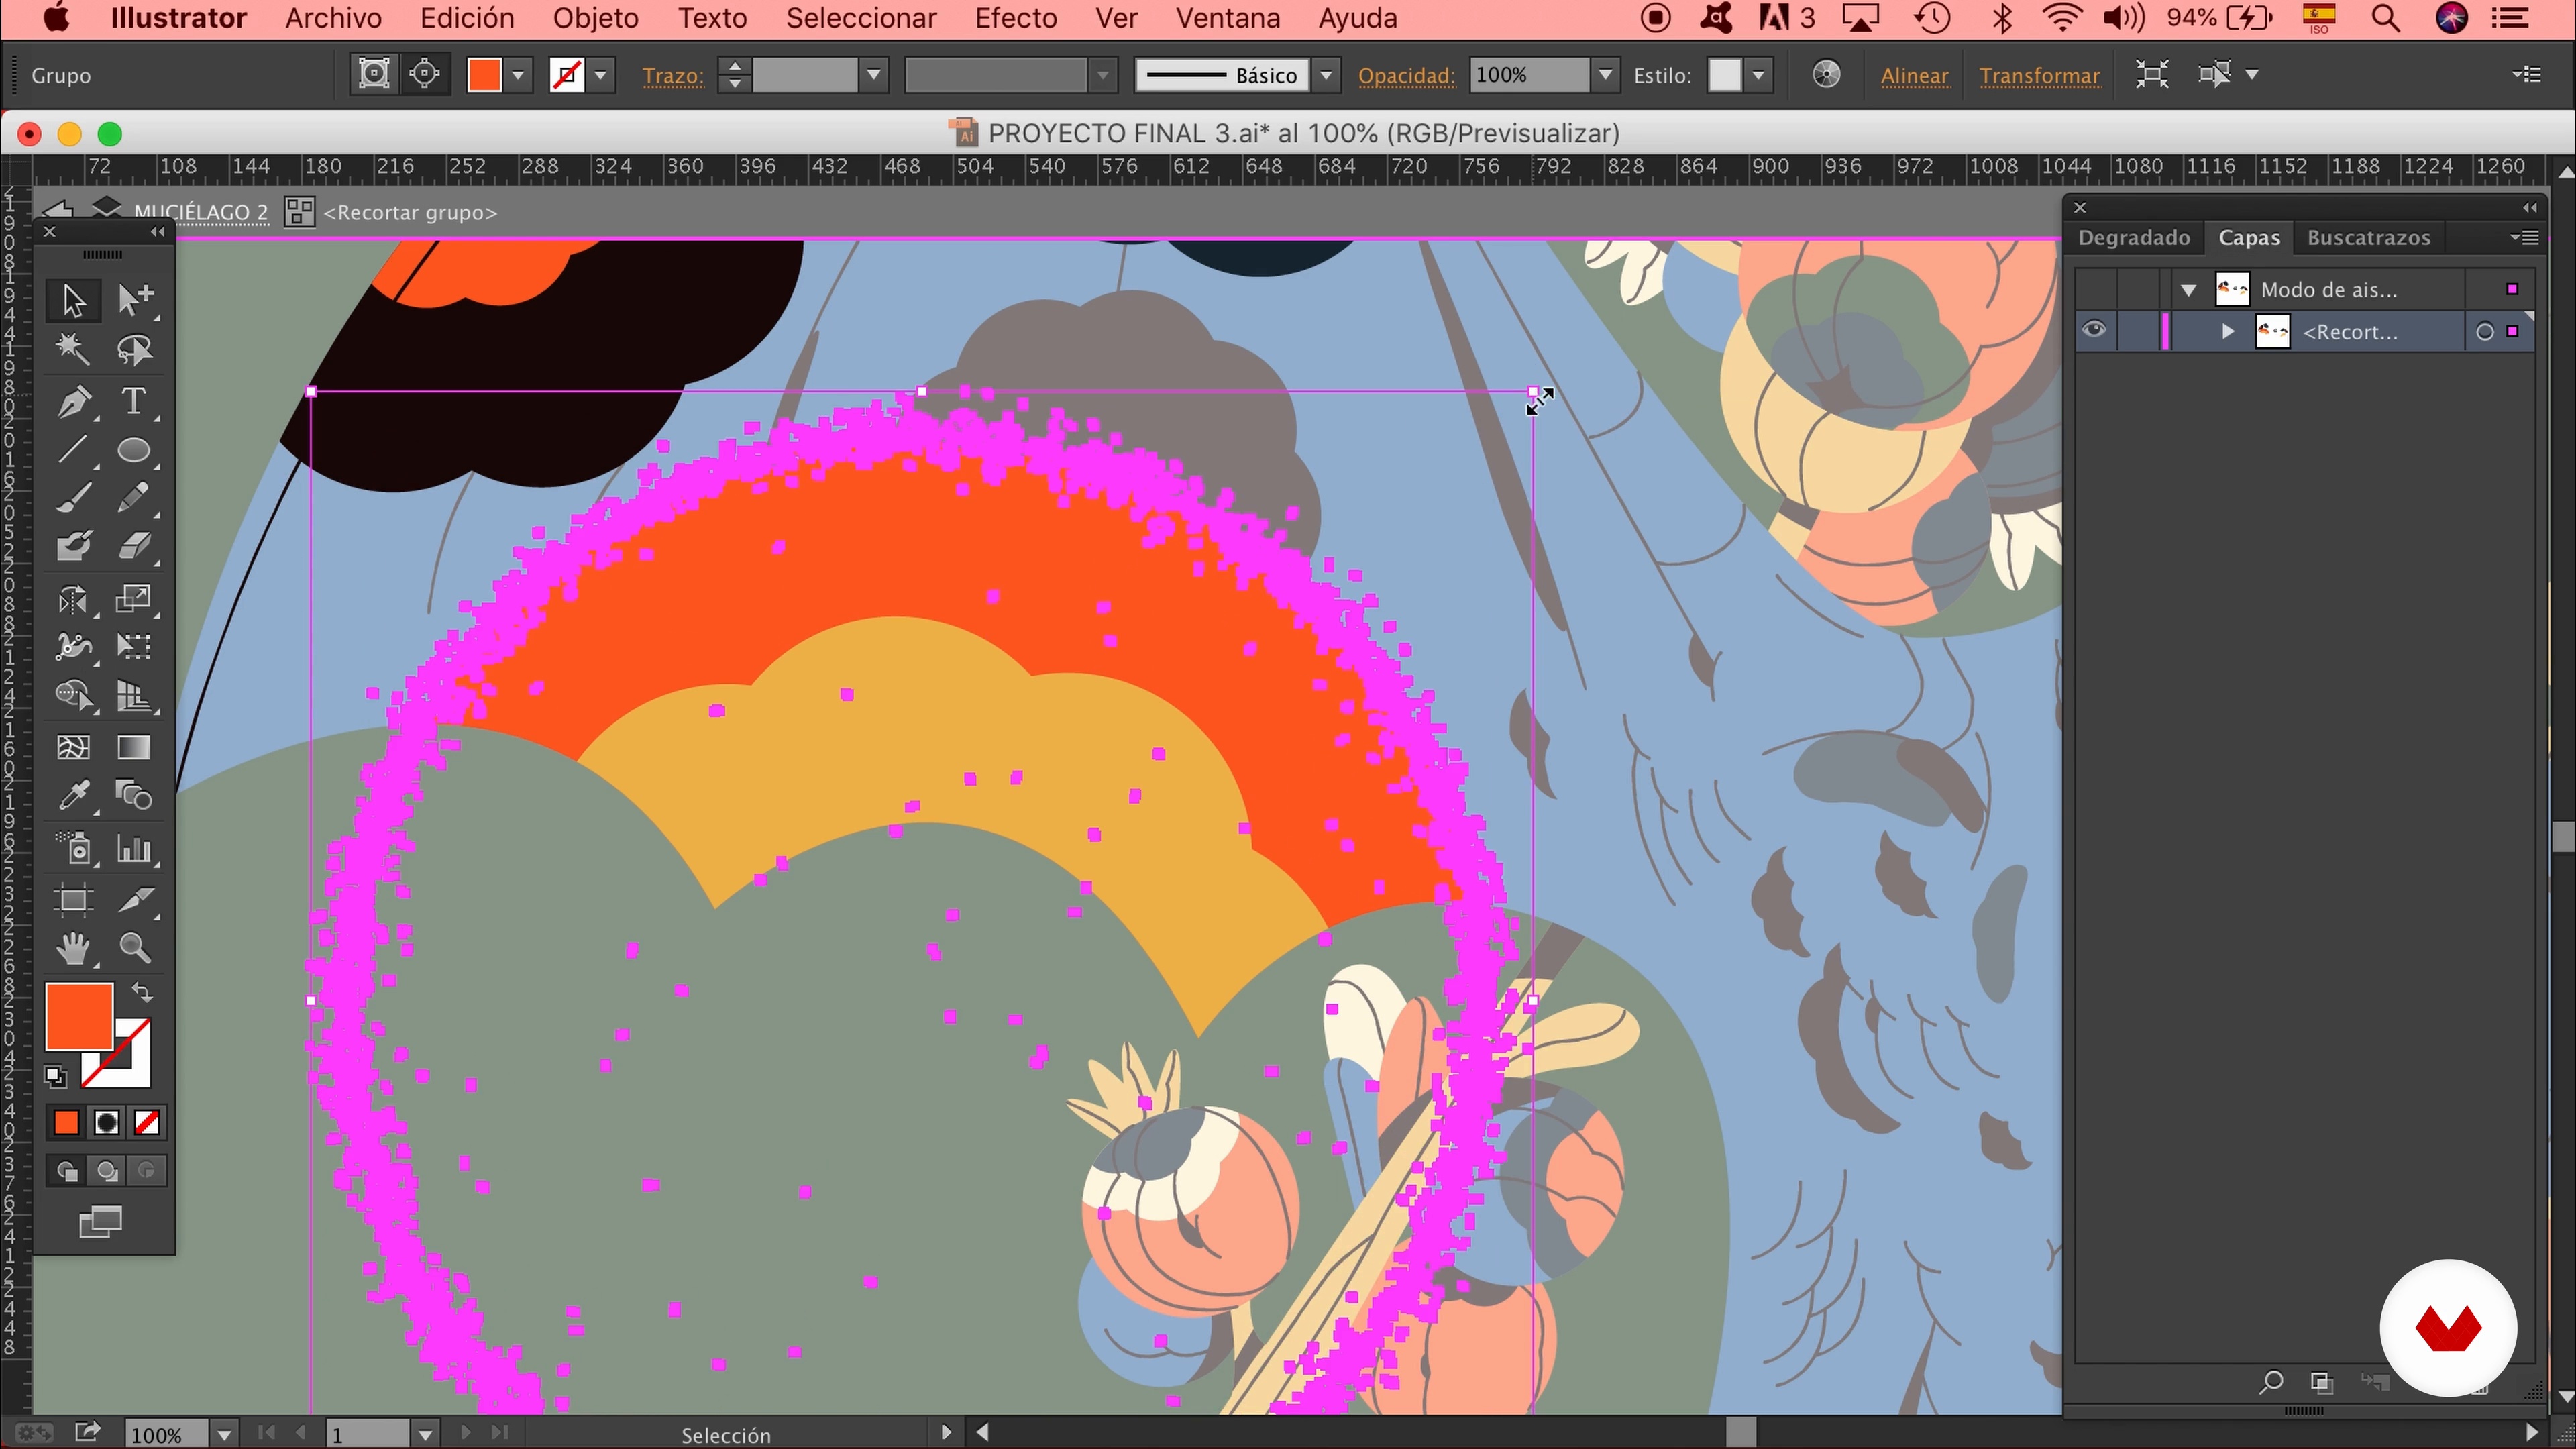Open the zoom level dropdown at bottom
Image resolution: width=2576 pixels, height=1449 pixels.
click(x=224, y=1434)
